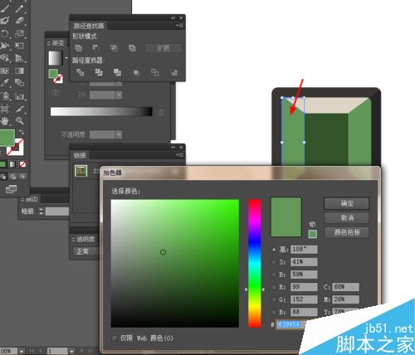415x355 pixels.
Task: Click the hex color value field
Action: pyautogui.click(x=290, y=324)
